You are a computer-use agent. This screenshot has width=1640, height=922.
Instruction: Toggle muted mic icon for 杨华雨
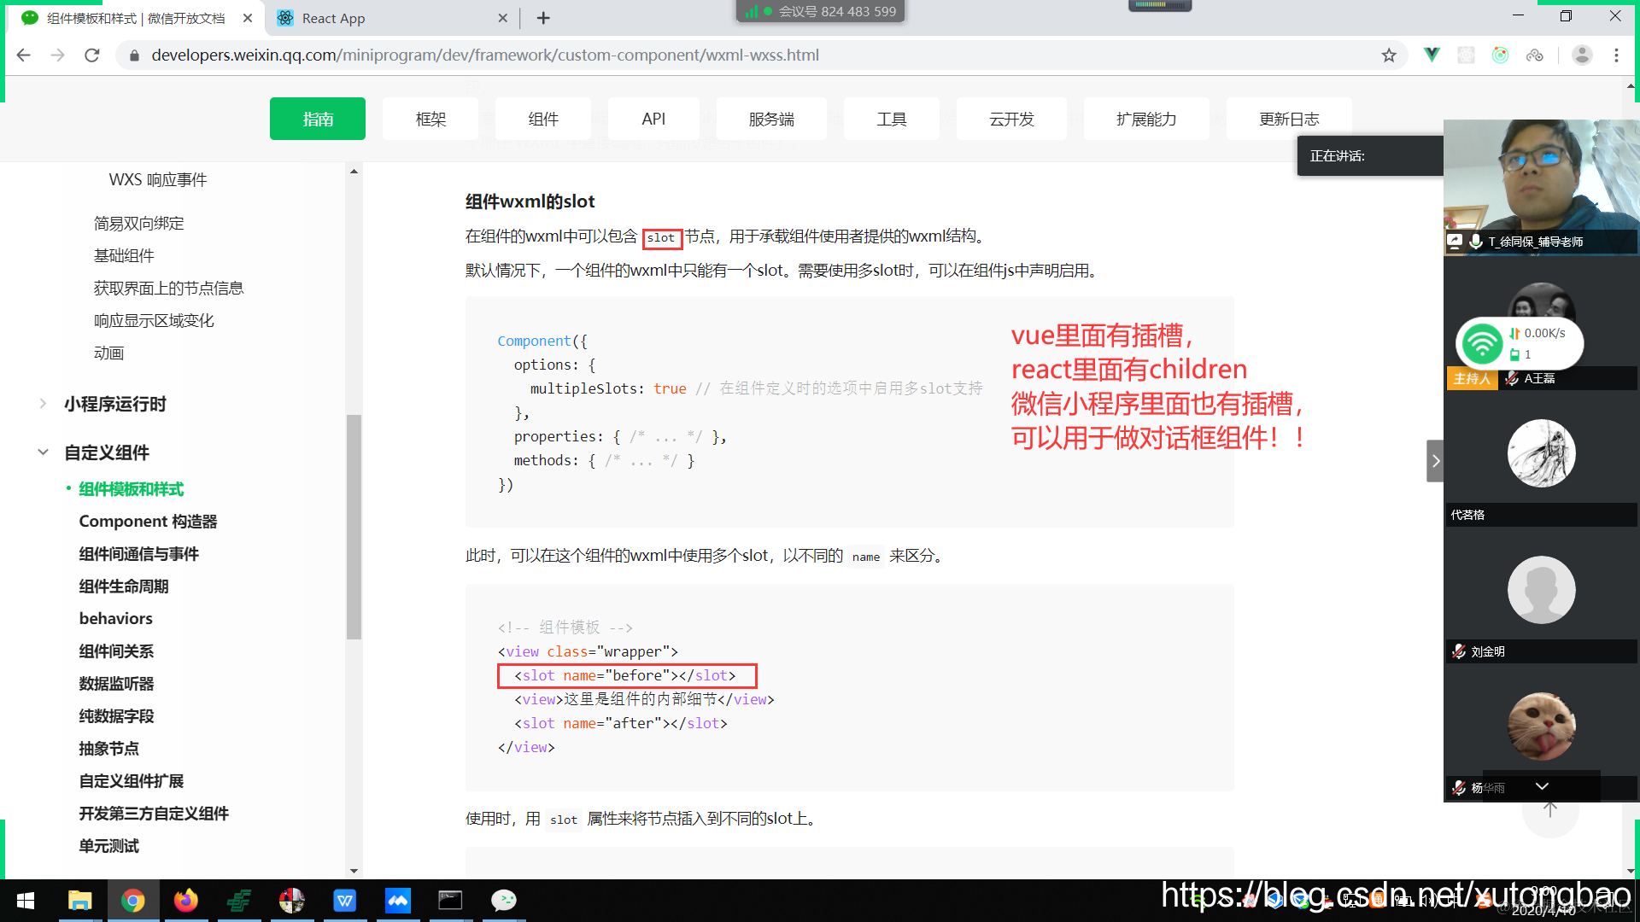pyautogui.click(x=1459, y=788)
